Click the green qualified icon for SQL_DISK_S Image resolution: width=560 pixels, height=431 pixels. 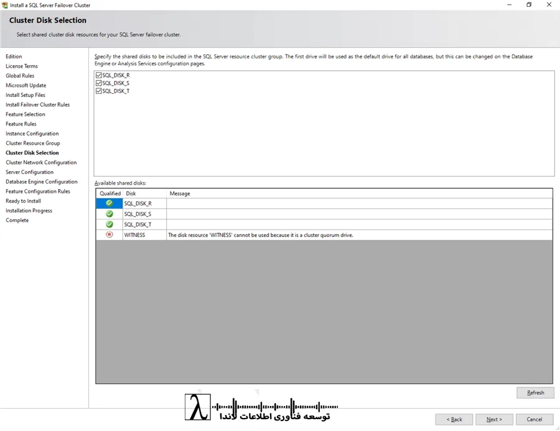(110, 213)
